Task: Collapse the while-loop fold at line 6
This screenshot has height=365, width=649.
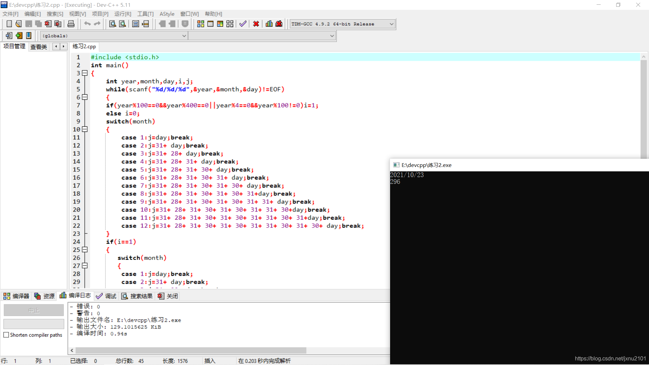Action: [x=85, y=97]
